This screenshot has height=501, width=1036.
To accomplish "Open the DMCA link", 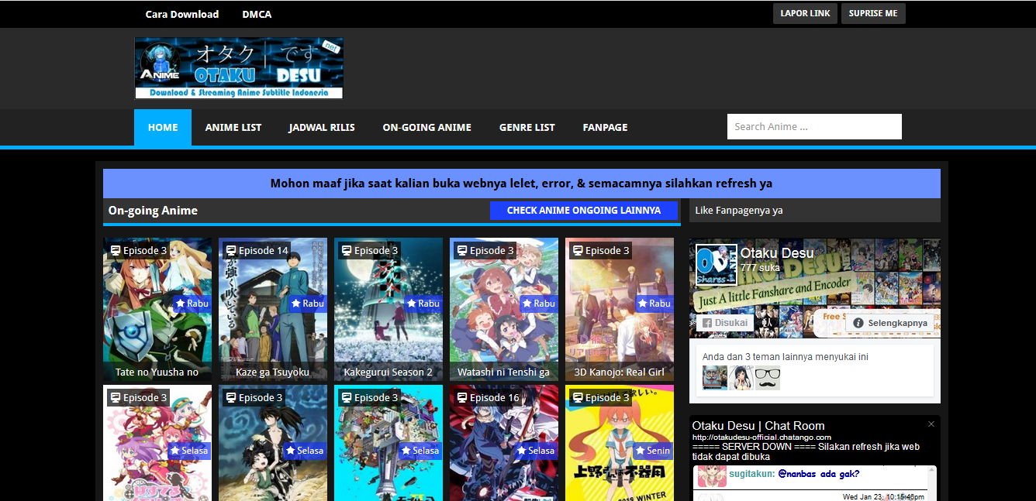I will coord(257,14).
